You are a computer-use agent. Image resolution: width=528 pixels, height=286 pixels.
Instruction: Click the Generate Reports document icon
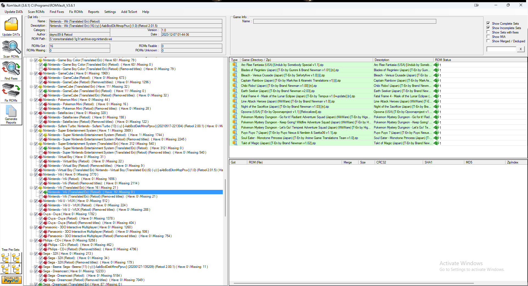(11, 111)
